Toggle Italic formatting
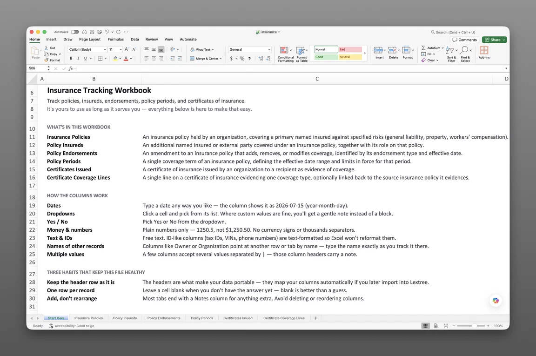 [78, 59]
